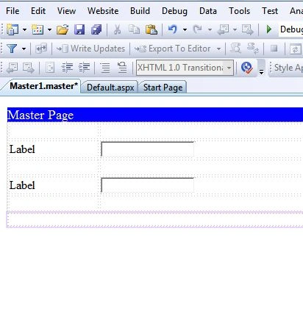Image resolution: width=303 pixels, height=320 pixels.
Task: Open the View menu
Action: [66, 11]
